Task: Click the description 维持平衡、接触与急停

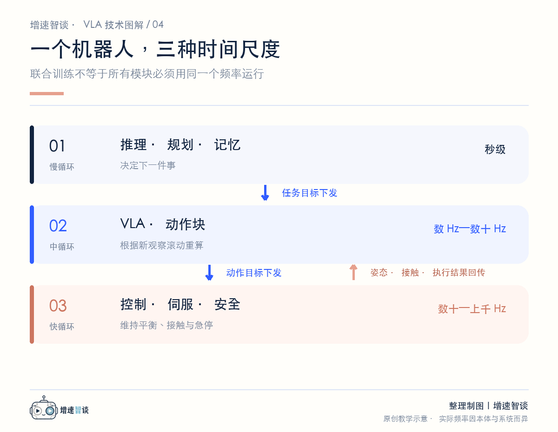Action: pos(166,325)
